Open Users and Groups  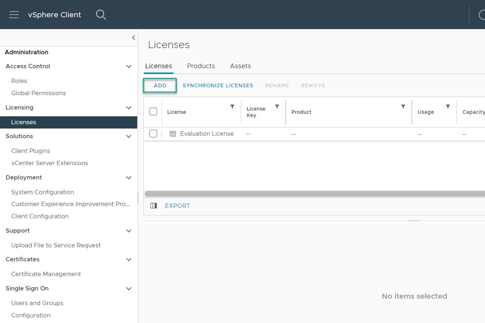(x=37, y=303)
